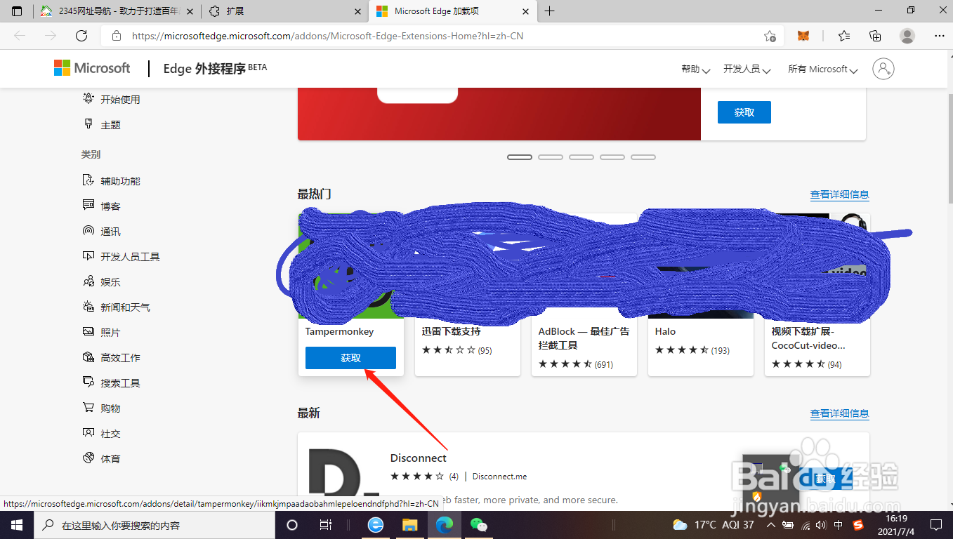Select the 体育 category

pos(102,458)
